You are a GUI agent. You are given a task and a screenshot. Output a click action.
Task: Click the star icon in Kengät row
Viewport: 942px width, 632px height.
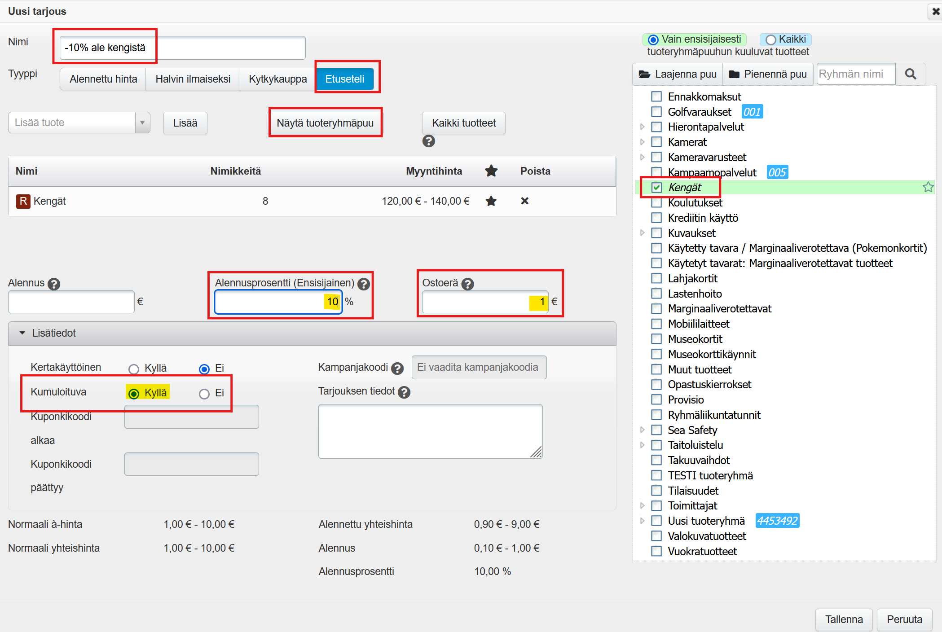point(491,201)
